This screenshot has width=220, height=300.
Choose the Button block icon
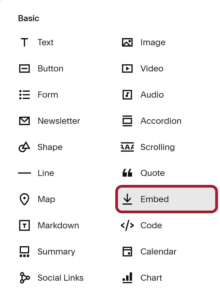click(x=24, y=69)
